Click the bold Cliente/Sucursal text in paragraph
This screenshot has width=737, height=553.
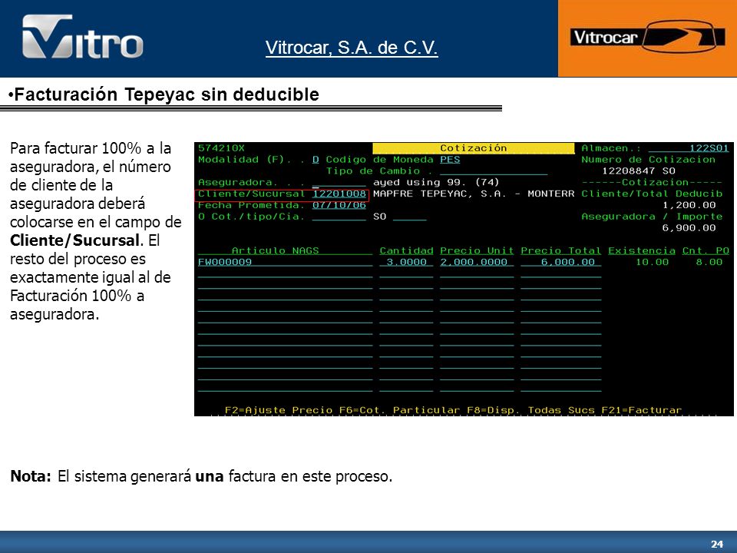coord(75,240)
